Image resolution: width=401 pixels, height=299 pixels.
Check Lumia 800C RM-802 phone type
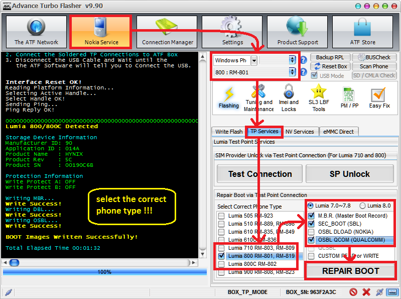pos(221,264)
